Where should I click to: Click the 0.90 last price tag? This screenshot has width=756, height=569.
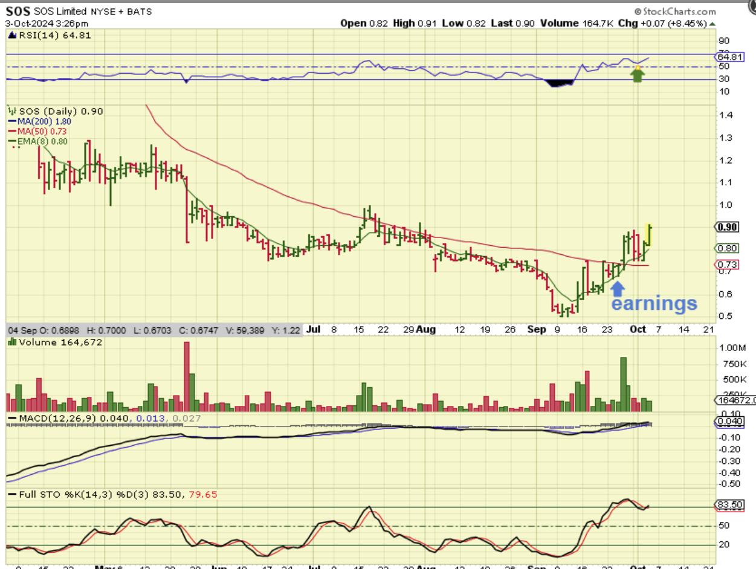[x=727, y=227]
